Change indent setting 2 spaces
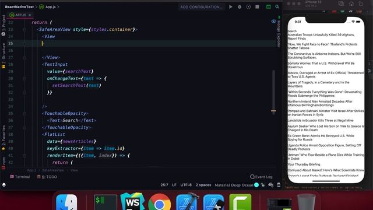Image resolution: width=373 pixels, height=210 pixels. point(203,185)
